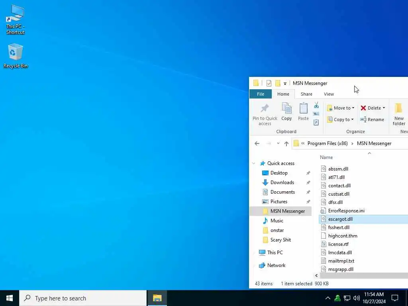
Task: Collapse the Quick access tree node
Action: 254,163
